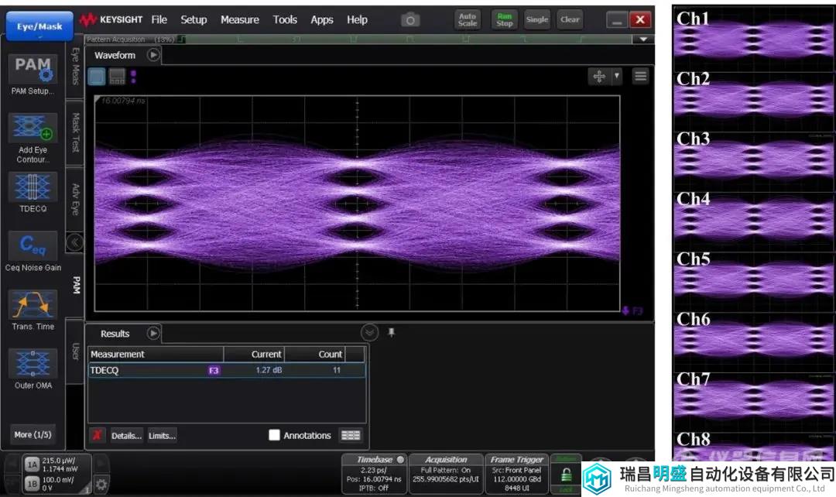Screen dimensions: 836x497
Task: Toggle the Run/Stop acquisition button
Action: pos(504,20)
